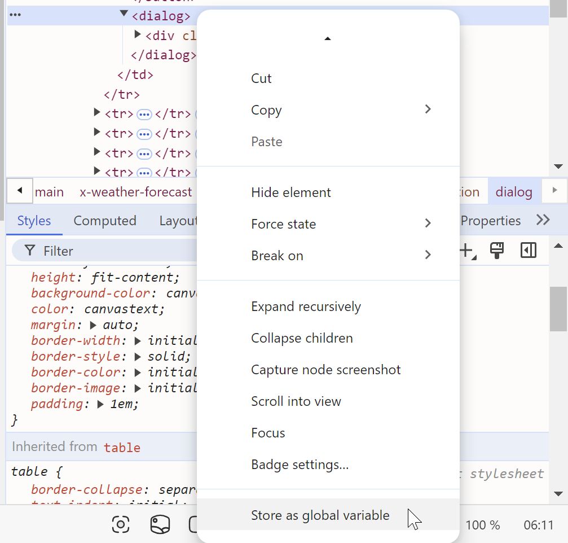Expand the padding shorthand property
This screenshot has width=568, height=543.
pos(101,404)
